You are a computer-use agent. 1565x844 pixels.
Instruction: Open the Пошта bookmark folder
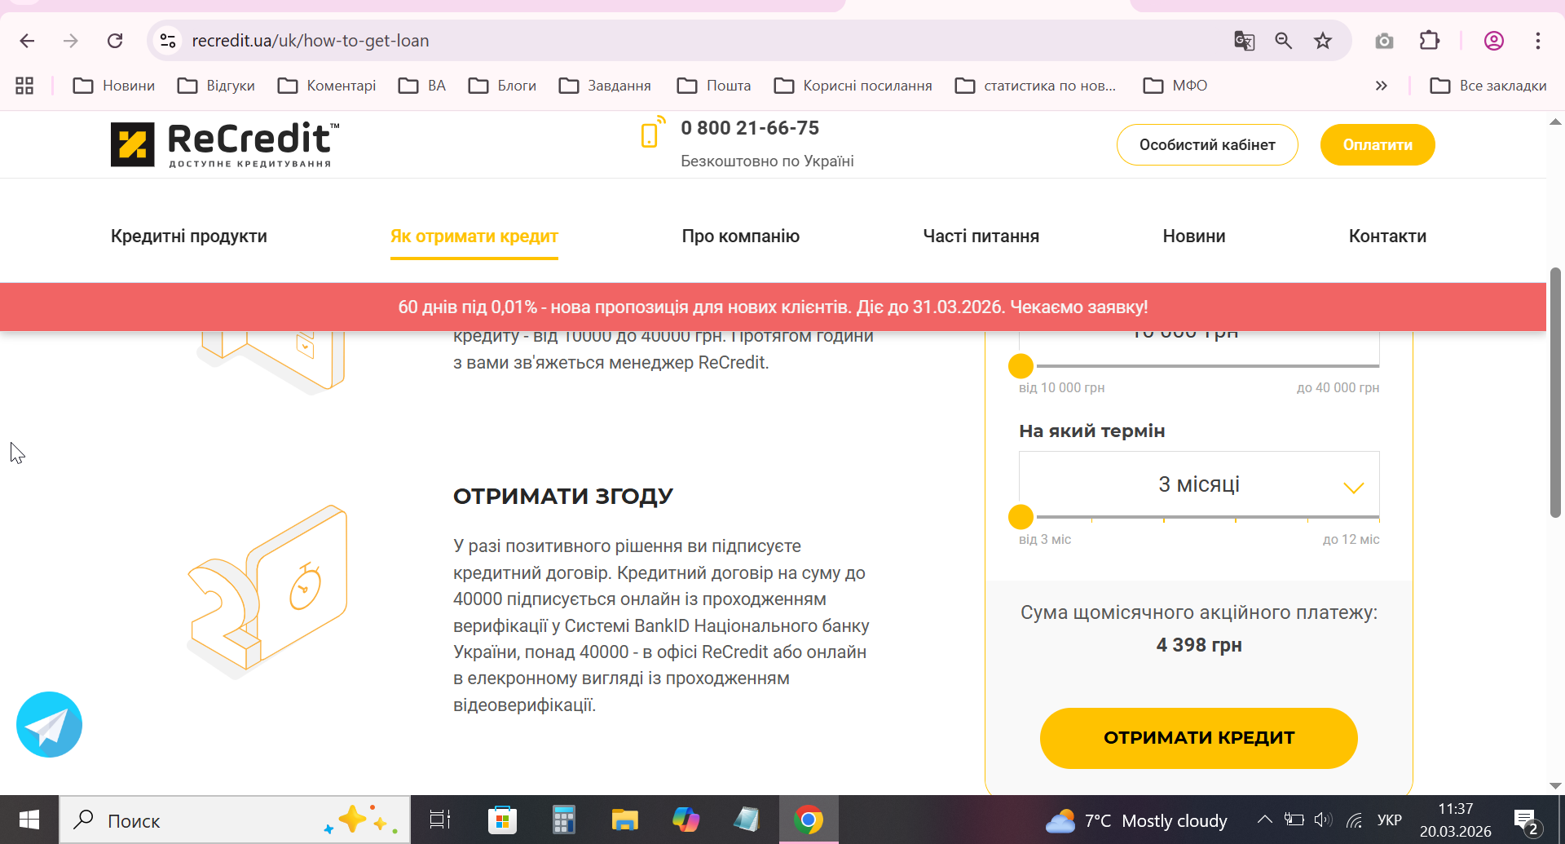coord(714,86)
